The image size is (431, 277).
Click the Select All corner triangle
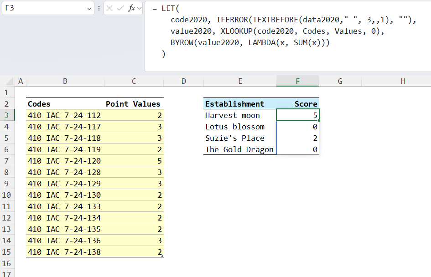[x=10, y=82]
